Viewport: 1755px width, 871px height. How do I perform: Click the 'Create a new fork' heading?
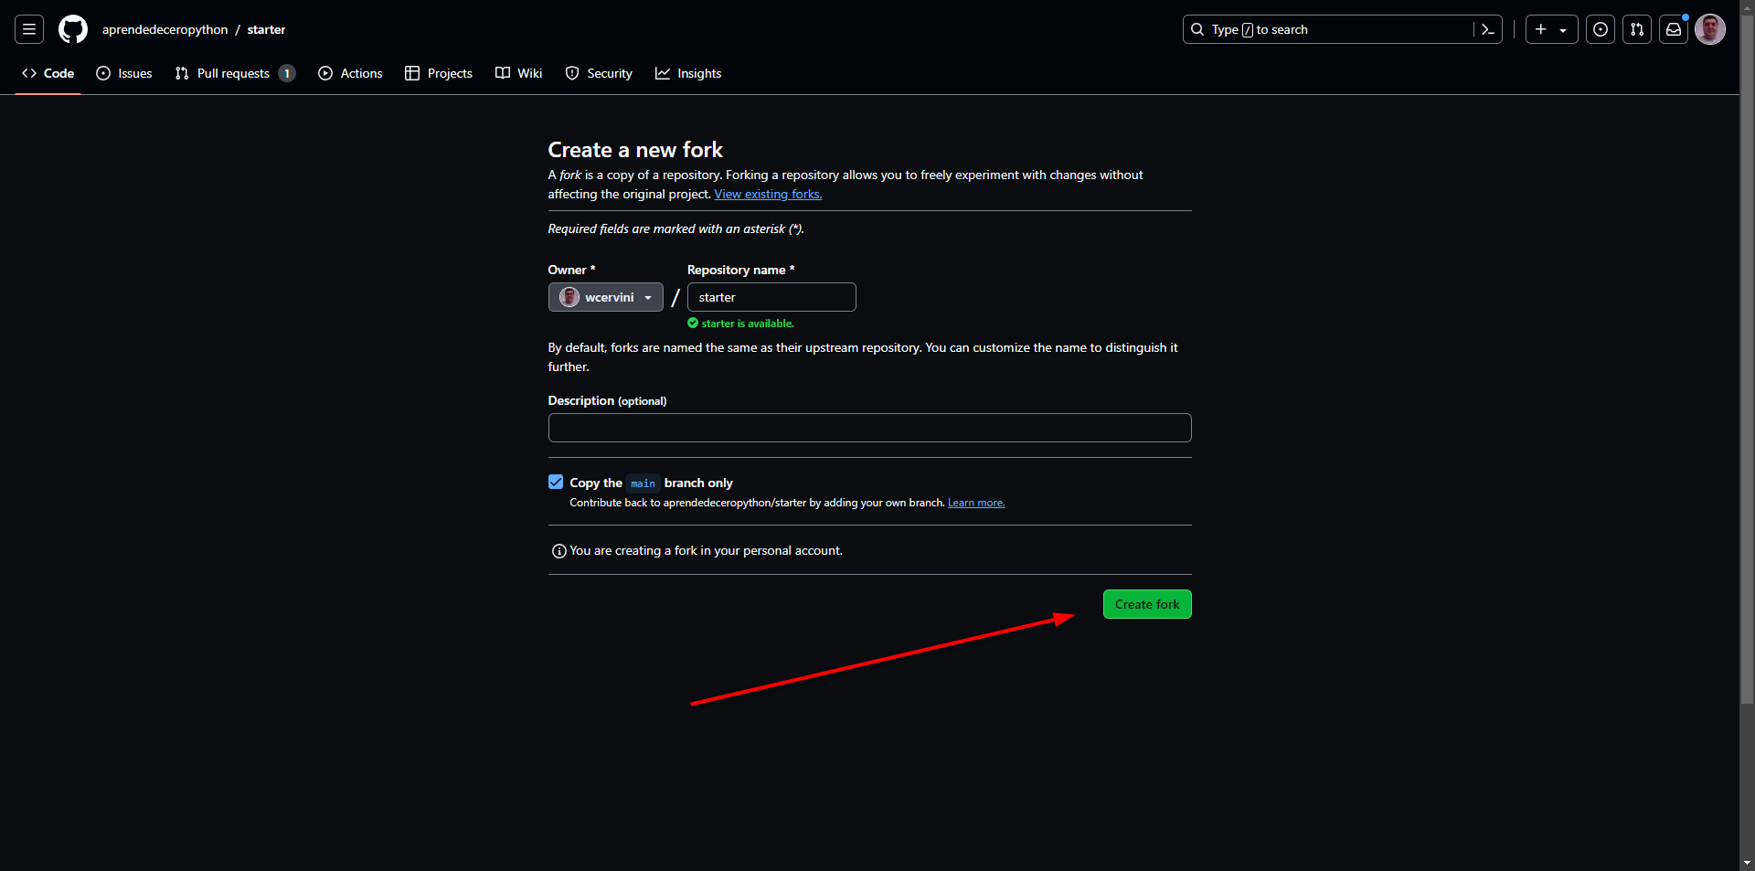click(635, 149)
